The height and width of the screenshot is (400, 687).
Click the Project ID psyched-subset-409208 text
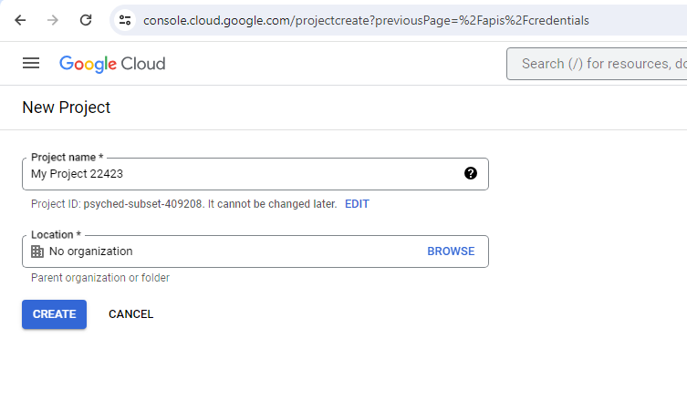pyautogui.click(x=143, y=204)
